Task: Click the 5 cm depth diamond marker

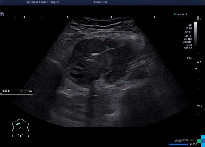Action: (x=197, y=62)
